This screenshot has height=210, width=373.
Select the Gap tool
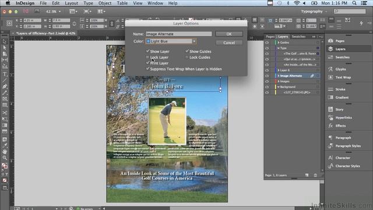[x=5, y=60]
